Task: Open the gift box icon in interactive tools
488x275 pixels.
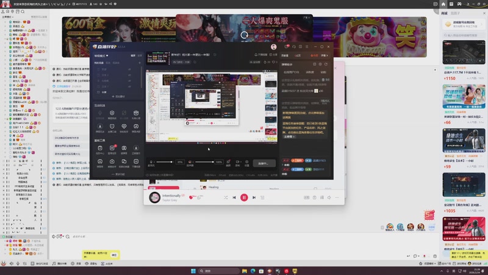Action: (136, 113)
